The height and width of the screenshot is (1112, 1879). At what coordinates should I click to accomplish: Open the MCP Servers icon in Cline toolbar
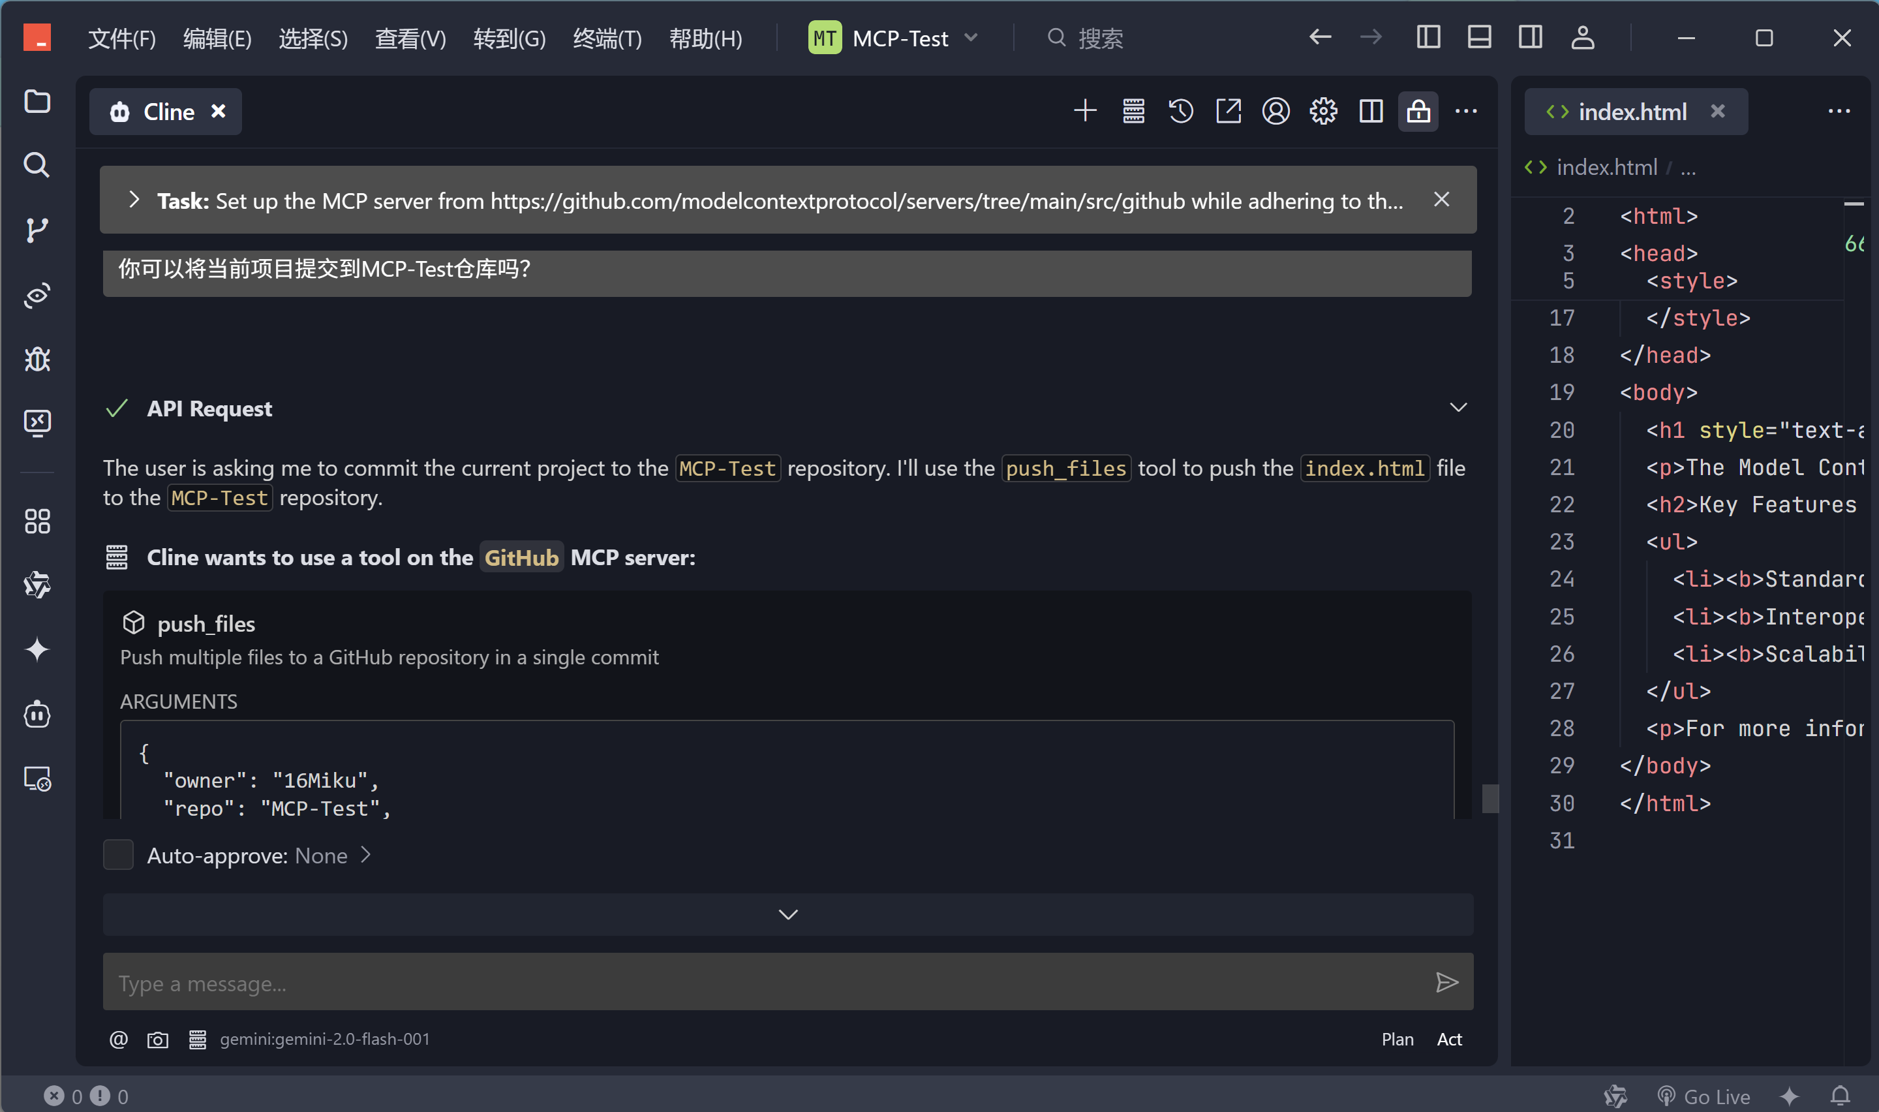click(x=1133, y=112)
